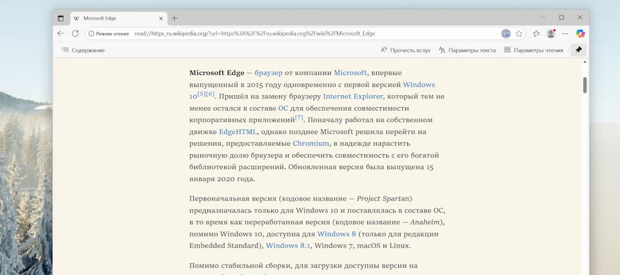The height and width of the screenshot is (275, 620).
Task: Click the address bar URL field
Action: [x=298, y=34]
